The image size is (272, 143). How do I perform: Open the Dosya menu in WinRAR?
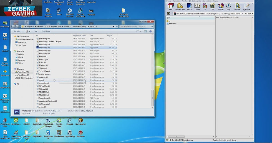click(169, 1)
